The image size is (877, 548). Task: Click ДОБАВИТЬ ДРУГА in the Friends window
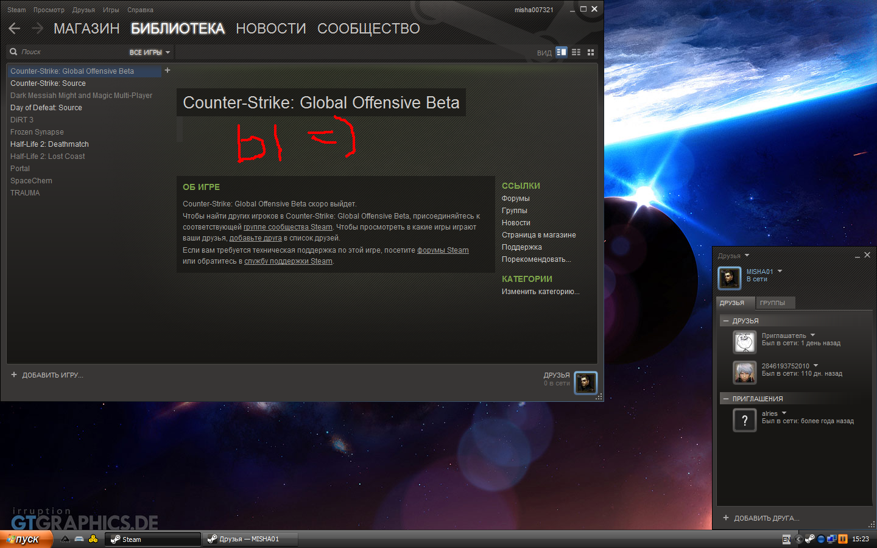click(x=761, y=518)
